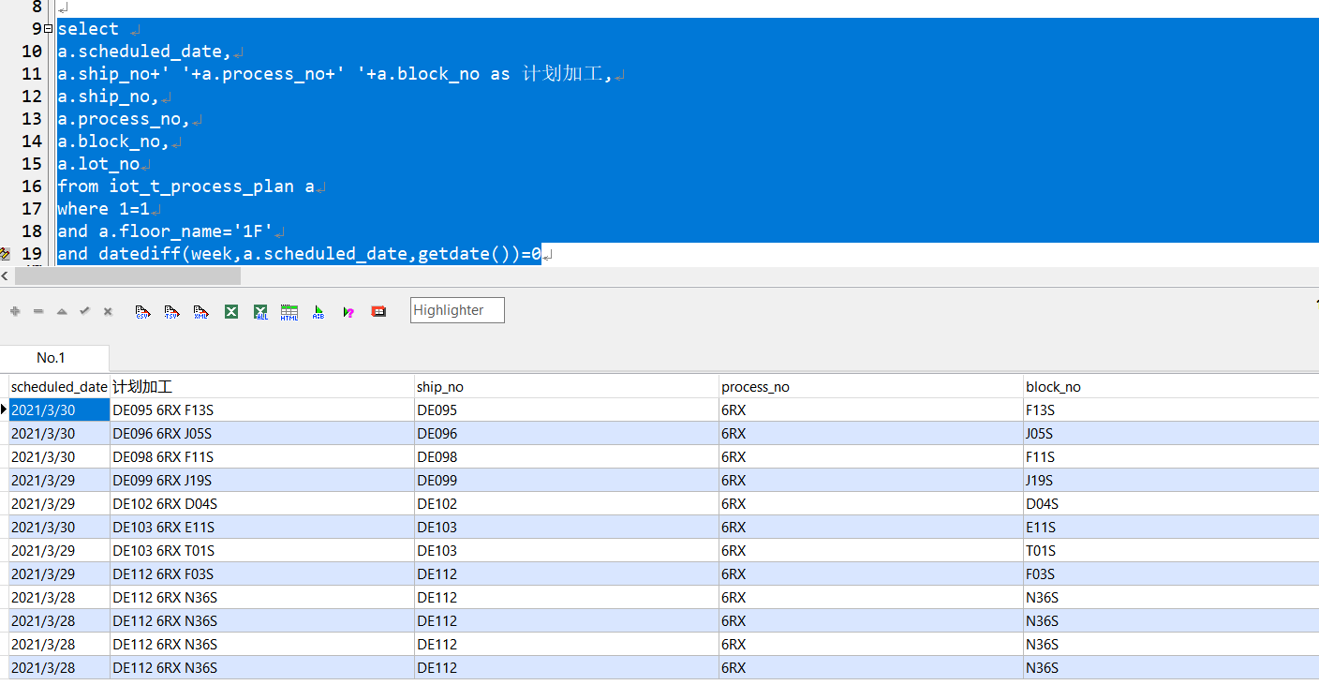Collapse the code block at line 9
This screenshot has height=700, width=1319.
(x=48, y=29)
